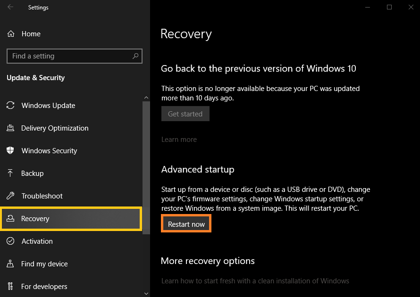Click the Home icon in sidebar
The width and height of the screenshot is (420, 297).
click(x=10, y=34)
